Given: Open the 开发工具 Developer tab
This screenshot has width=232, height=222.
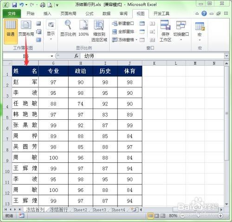Looking at the screenshot, I should point(161,14).
